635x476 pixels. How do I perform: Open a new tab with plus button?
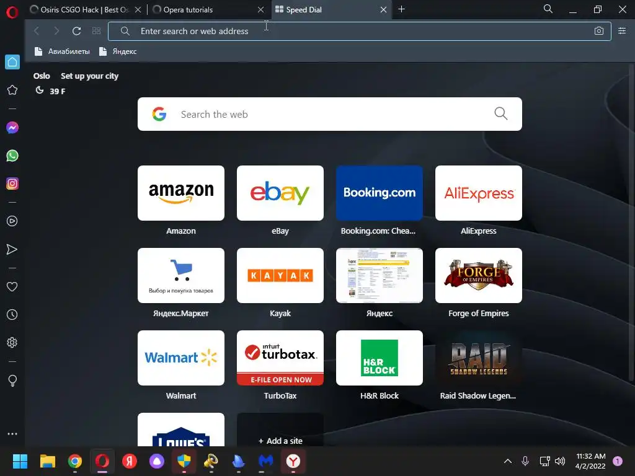tap(401, 9)
